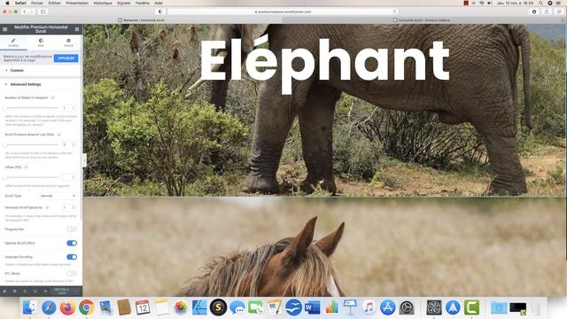Click the Number of Slides in Viewport value field
Image resolution: width=567 pixels, height=319 pixels.
pos(69,108)
